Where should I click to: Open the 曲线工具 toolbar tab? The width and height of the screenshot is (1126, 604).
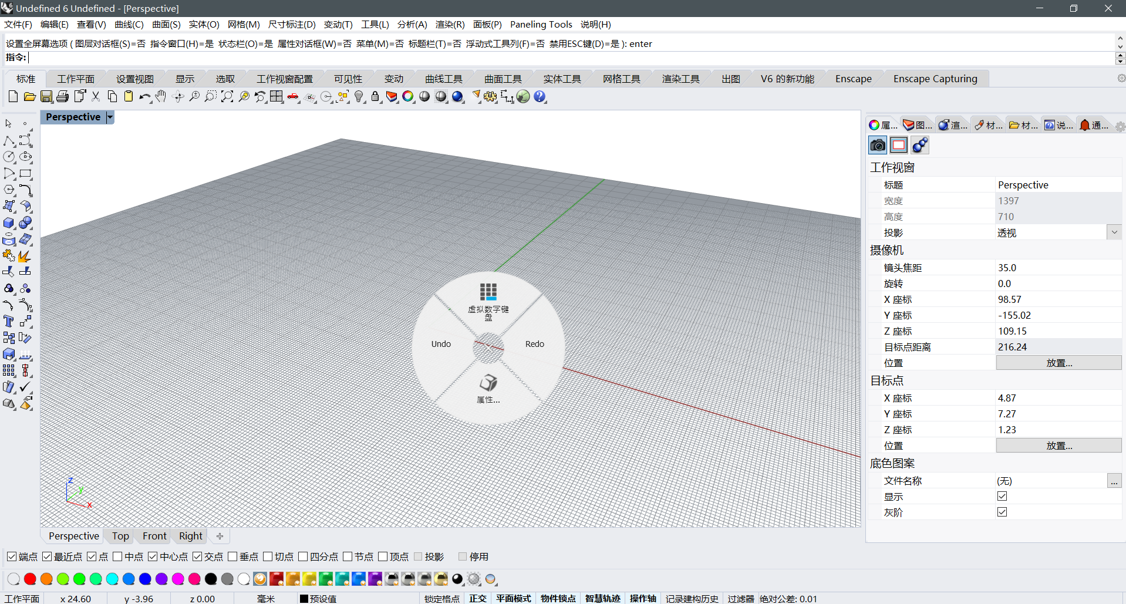click(444, 79)
